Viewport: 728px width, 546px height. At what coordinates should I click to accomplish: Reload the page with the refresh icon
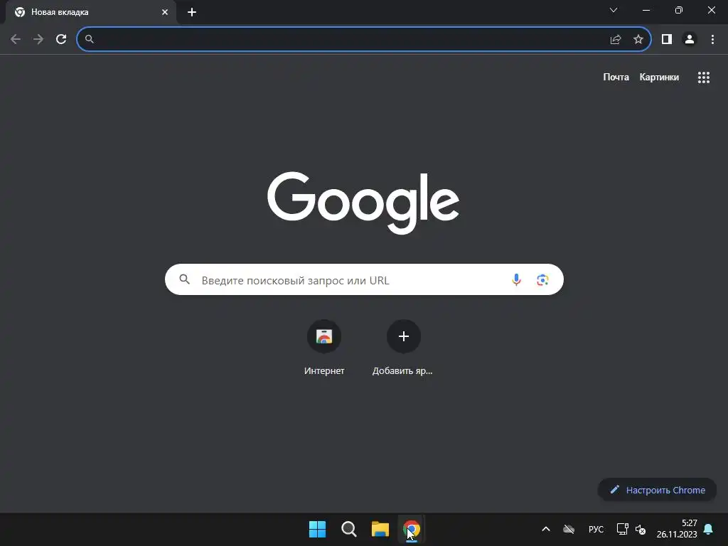pos(61,39)
